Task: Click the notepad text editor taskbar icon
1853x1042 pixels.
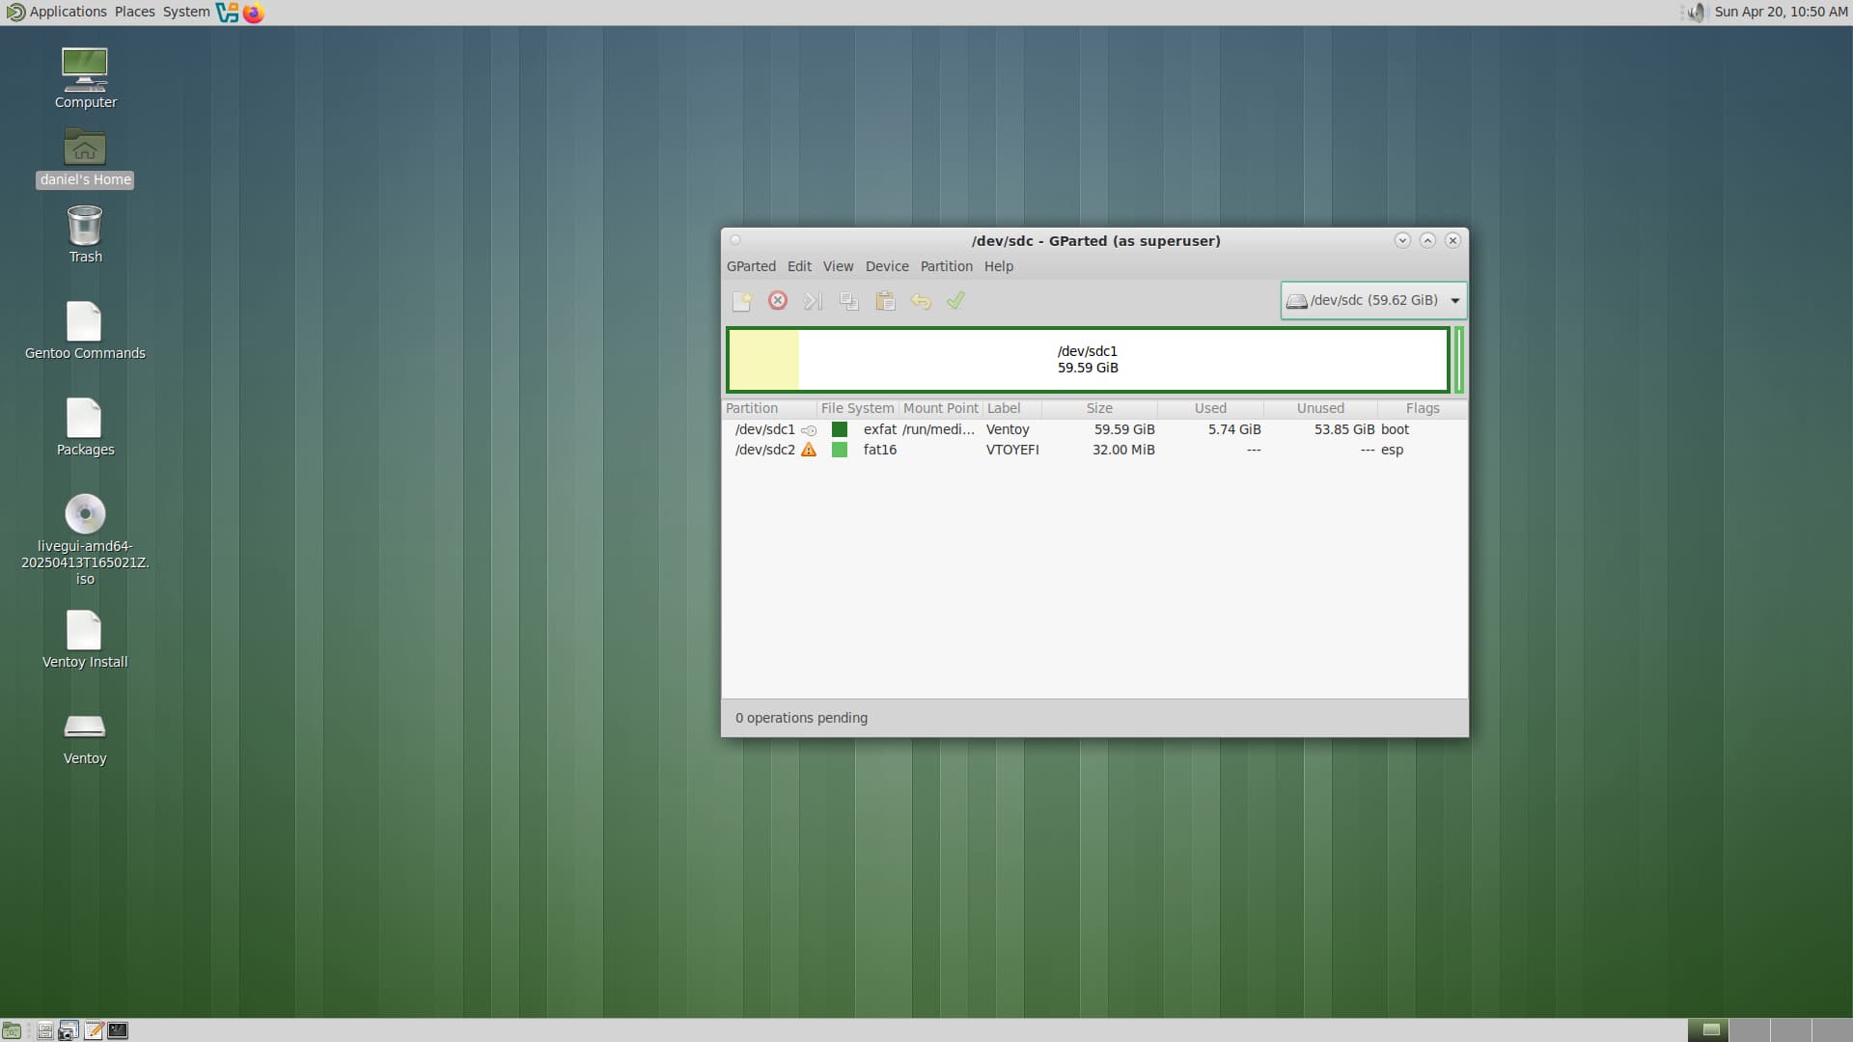Action: tap(94, 1030)
